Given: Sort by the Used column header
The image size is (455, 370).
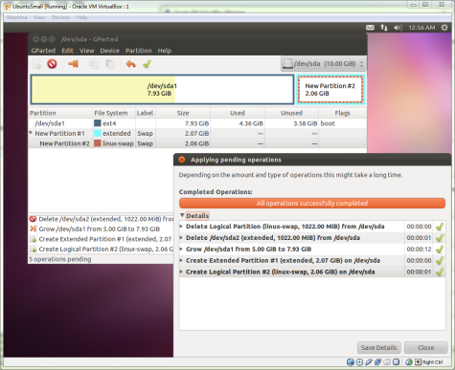Looking at the screenshot, I should click(238, 113).
